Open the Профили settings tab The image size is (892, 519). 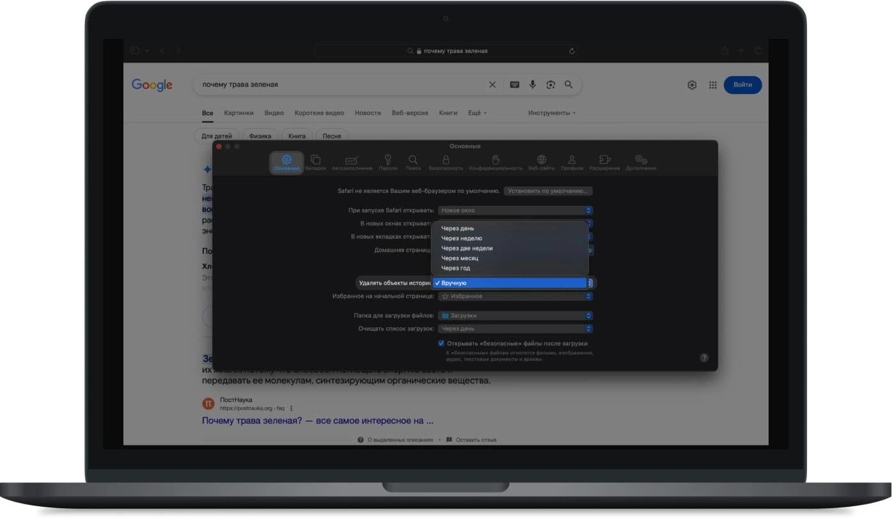coord(572,162)
